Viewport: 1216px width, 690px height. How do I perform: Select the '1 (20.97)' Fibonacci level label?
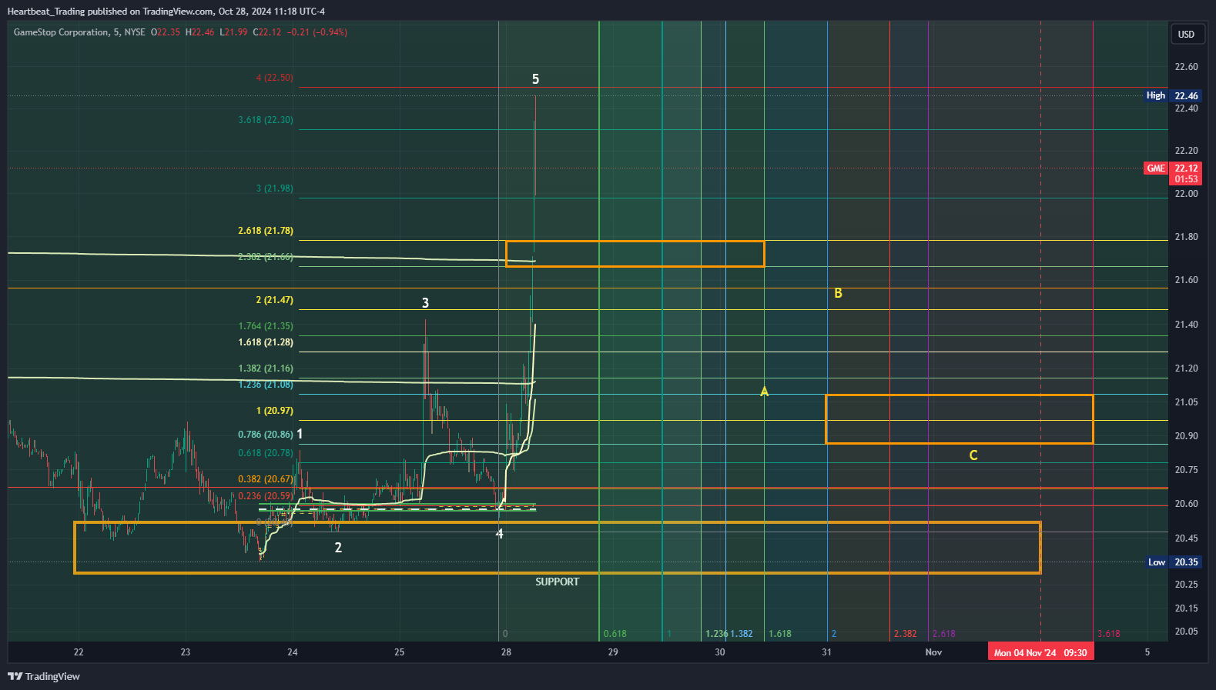274,411
